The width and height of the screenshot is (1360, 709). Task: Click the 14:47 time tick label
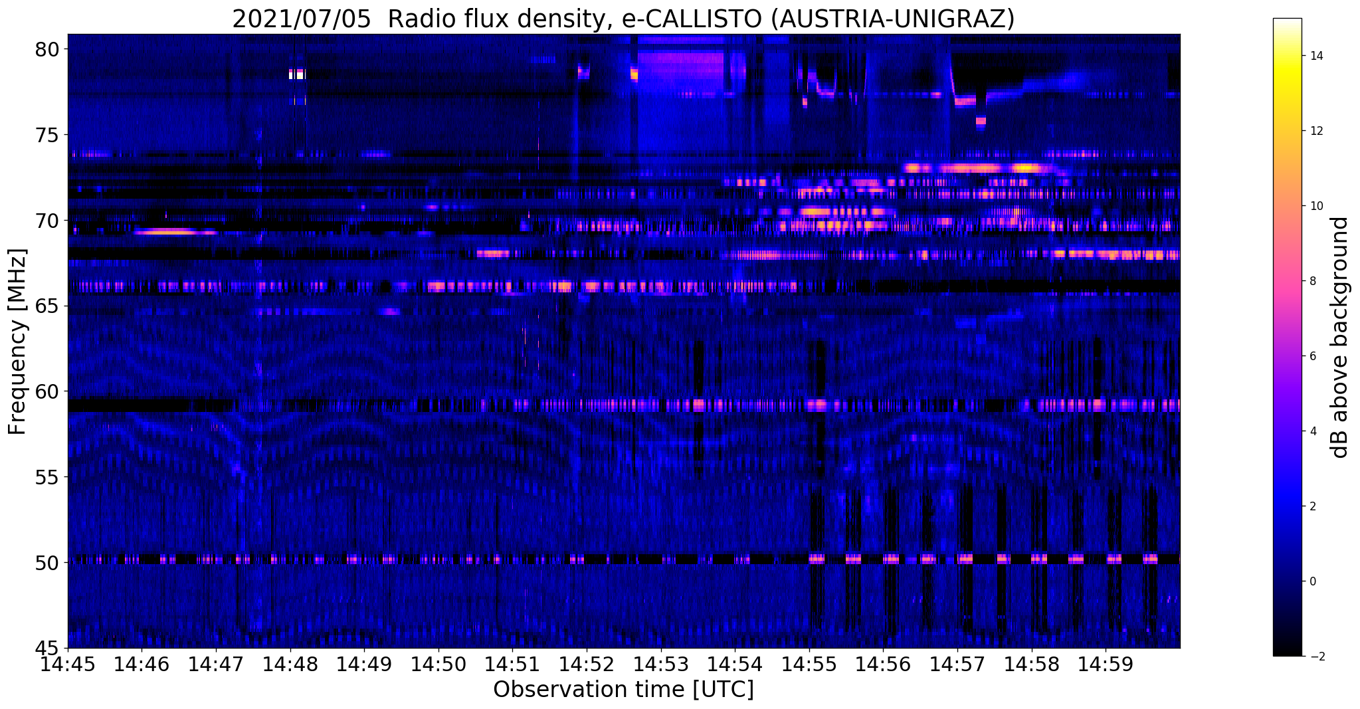[x=216, y=664]
